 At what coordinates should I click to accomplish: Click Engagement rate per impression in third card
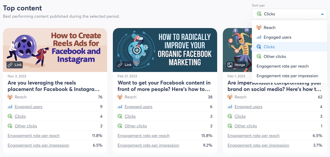(258, 145)
